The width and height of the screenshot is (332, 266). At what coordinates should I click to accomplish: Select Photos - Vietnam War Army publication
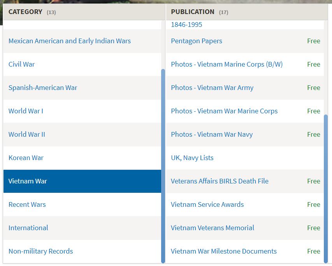click(x=212, y=88)
